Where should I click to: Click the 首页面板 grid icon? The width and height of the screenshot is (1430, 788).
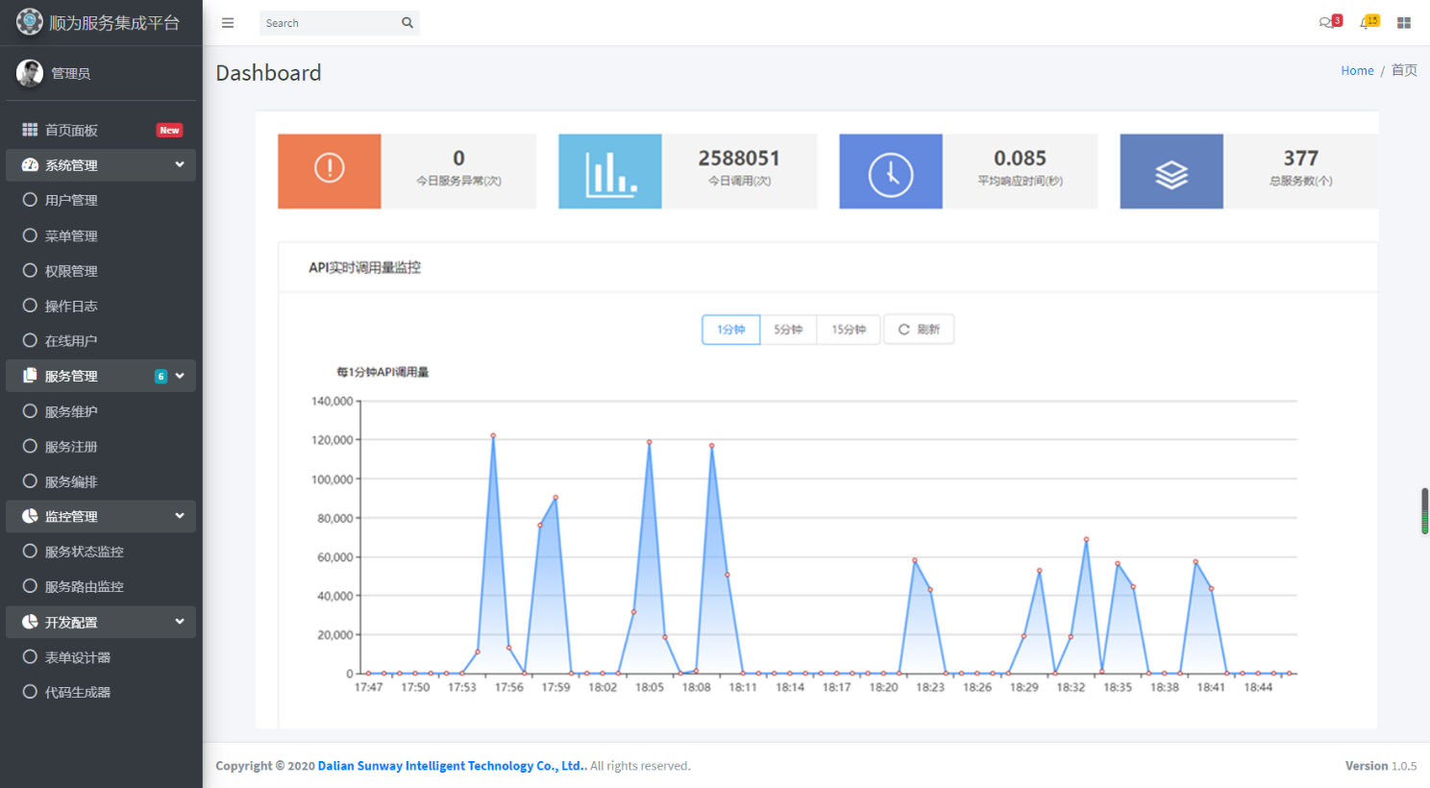tap(30, 130)
